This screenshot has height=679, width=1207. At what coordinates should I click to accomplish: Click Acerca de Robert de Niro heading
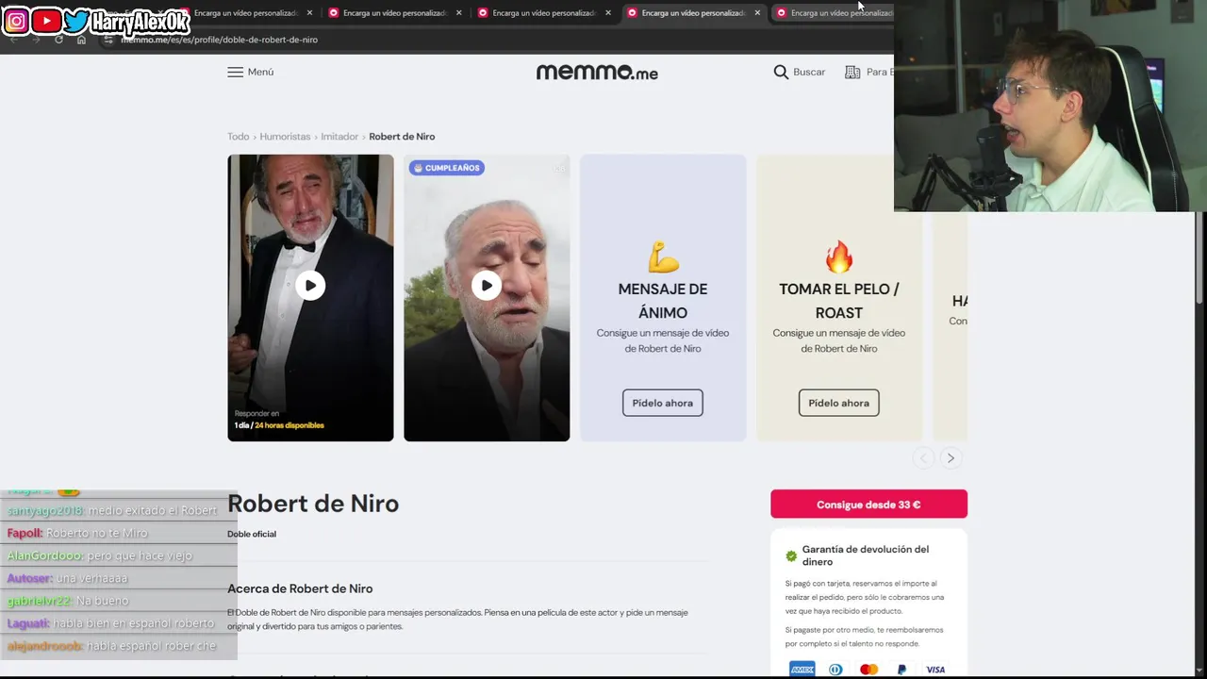[300, 588]
